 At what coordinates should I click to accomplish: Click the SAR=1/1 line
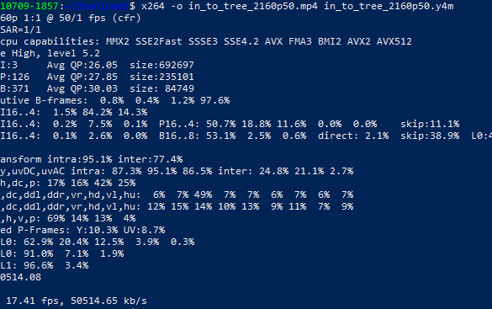pyautogui.click(x=20, y=29)
